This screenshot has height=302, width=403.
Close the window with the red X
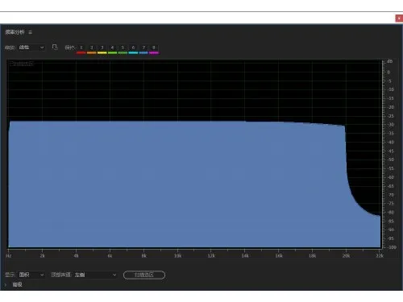point(399,19)
